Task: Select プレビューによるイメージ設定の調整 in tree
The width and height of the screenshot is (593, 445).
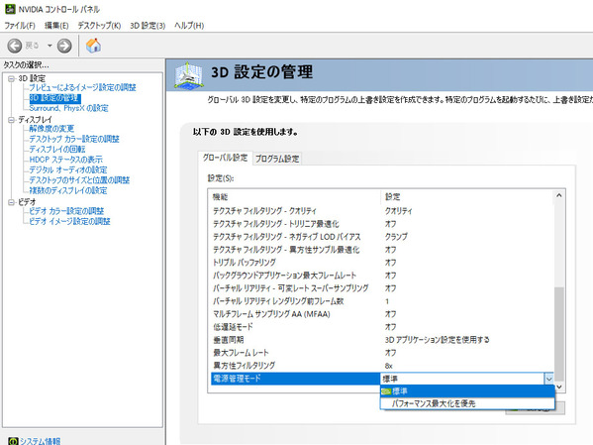Action: [x=82, y=87]
